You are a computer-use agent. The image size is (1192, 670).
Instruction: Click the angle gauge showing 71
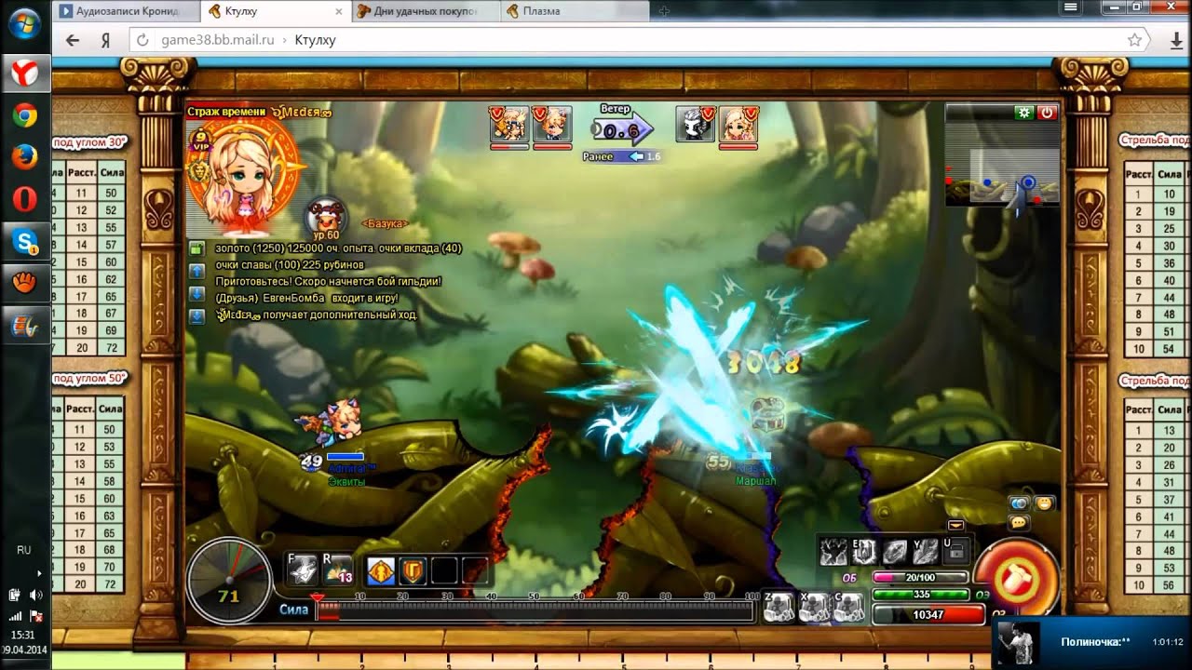point(228,580)
